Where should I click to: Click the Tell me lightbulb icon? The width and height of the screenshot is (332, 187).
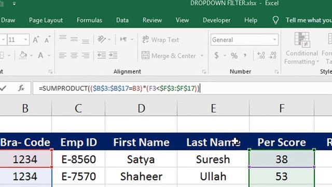click(x=275, y=20)
